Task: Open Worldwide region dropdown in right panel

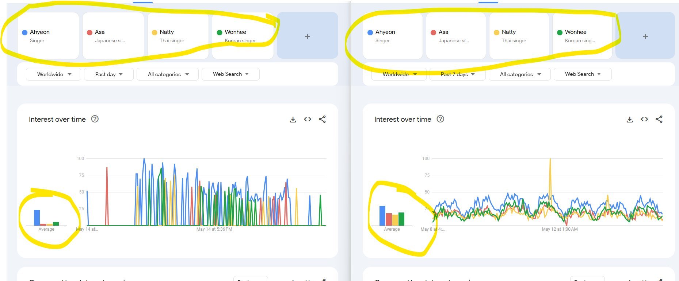Action: coord(399,74)
